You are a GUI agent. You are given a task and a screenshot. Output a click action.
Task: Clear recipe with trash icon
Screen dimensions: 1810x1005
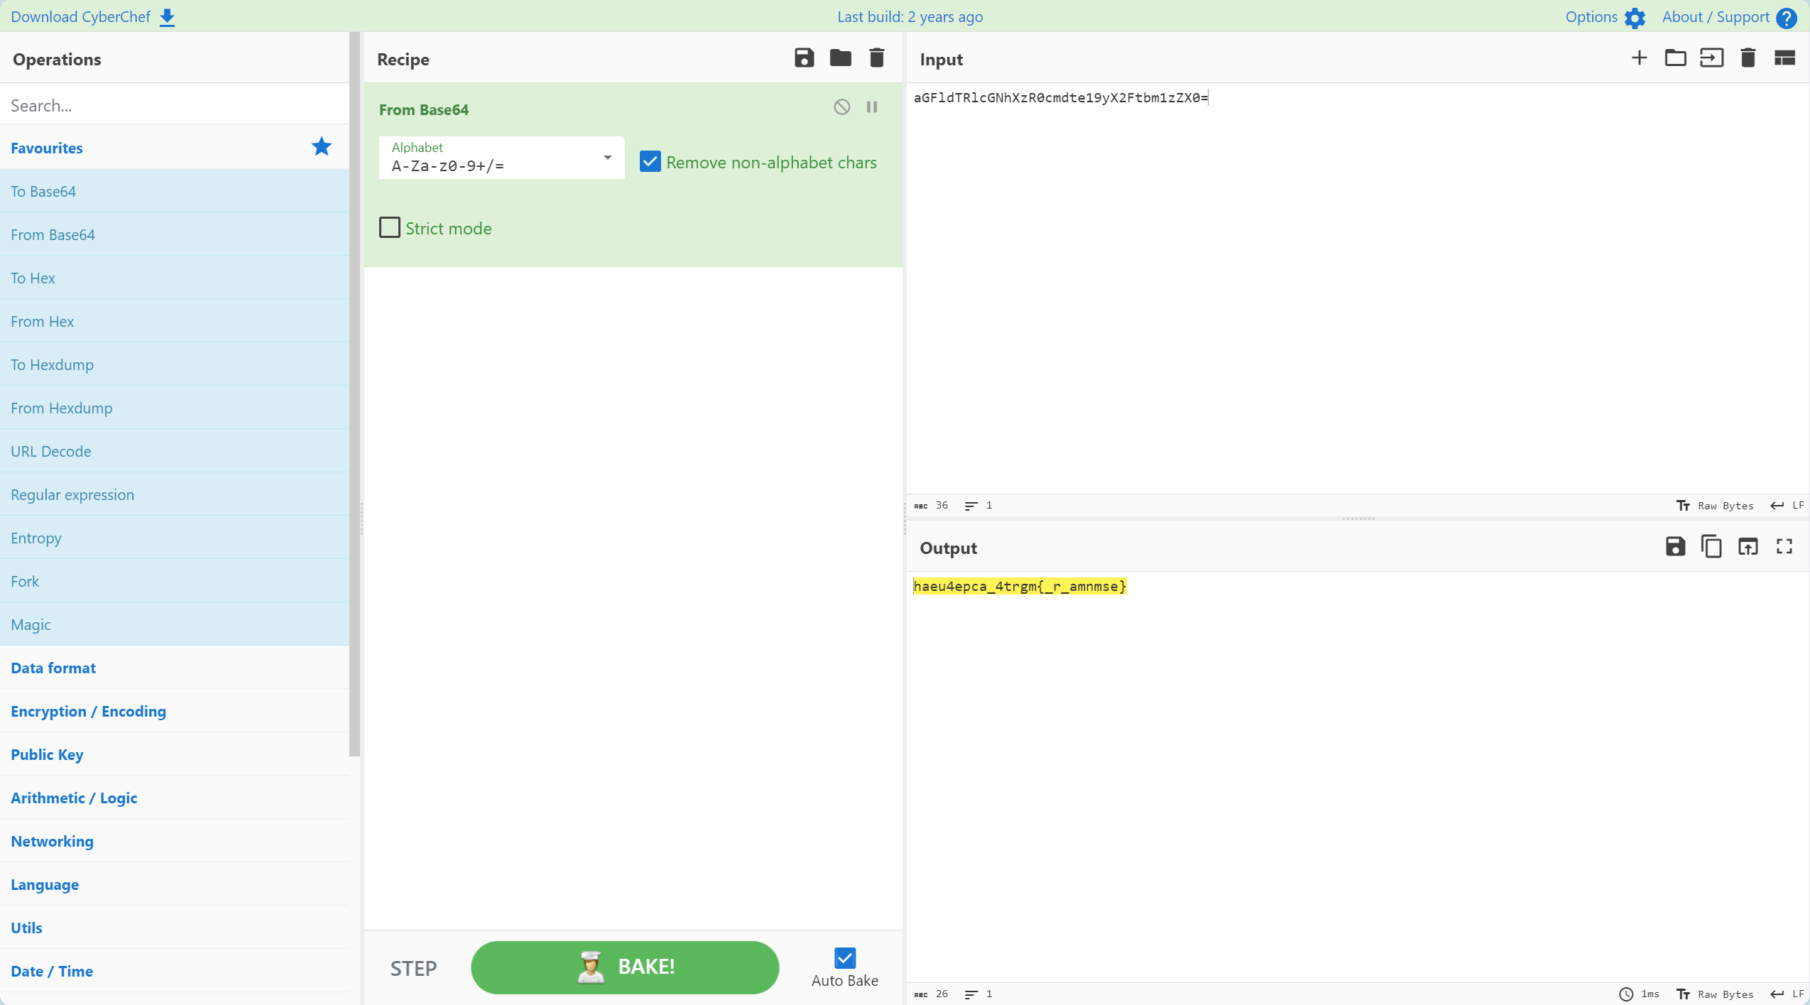tap(876, 58)
